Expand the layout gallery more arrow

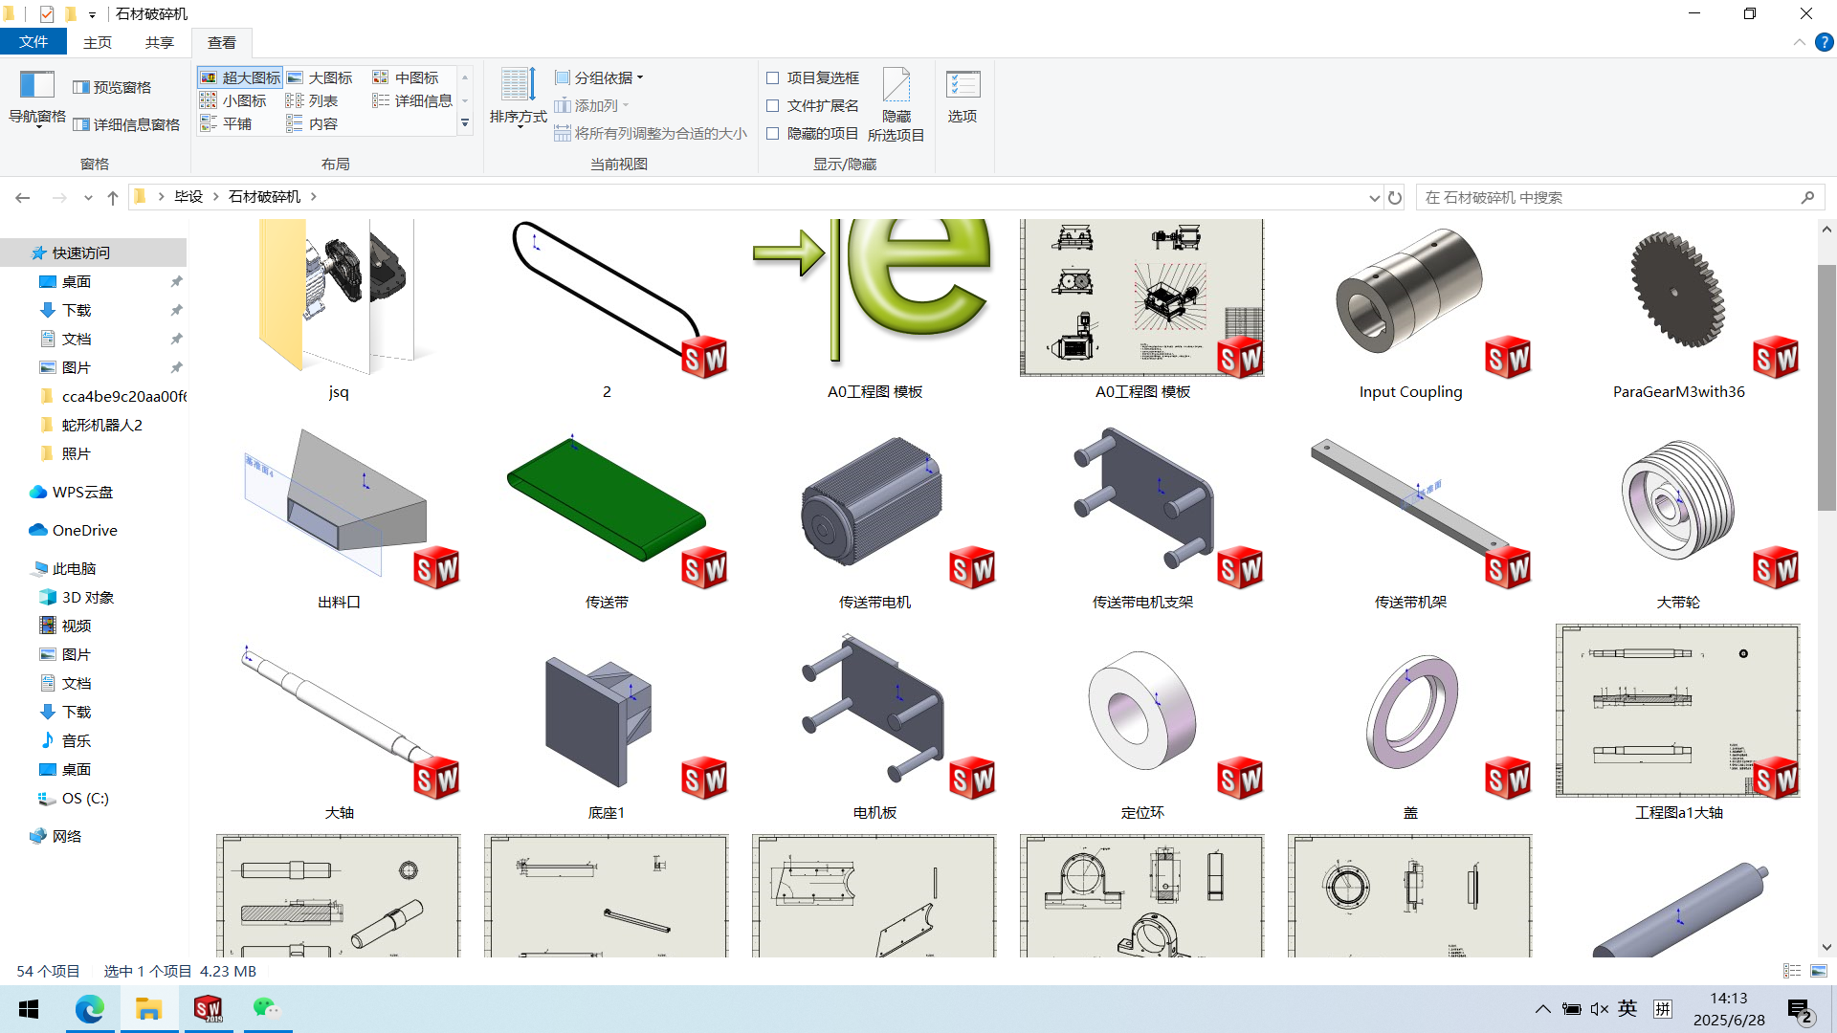(x=465, y=123)
